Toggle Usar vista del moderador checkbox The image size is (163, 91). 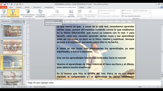click(x=123, y=16)
